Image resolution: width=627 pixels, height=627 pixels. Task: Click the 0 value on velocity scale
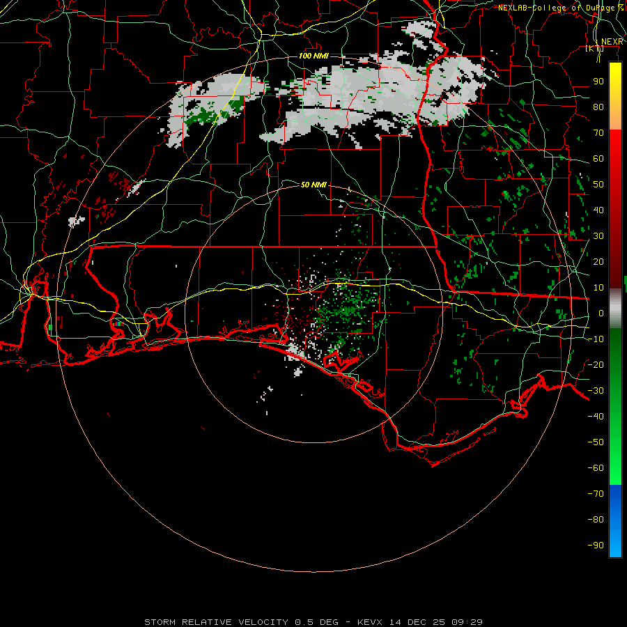(601, 313)
